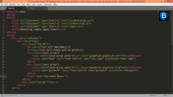Image resolution: width=173 pixels, height=97 pixels.
Task: Open the Preferences menu
Action: pyautogui.click(x=48, y=4)
